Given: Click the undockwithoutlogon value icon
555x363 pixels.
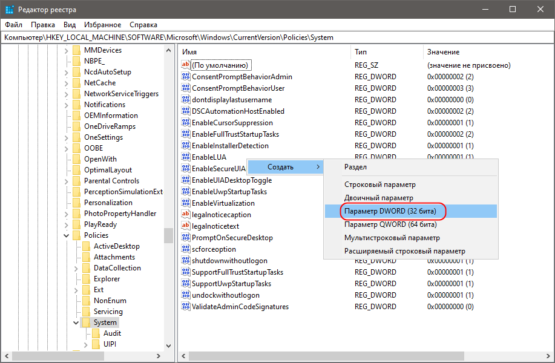Looking at the screenshot, I should 185,295.
